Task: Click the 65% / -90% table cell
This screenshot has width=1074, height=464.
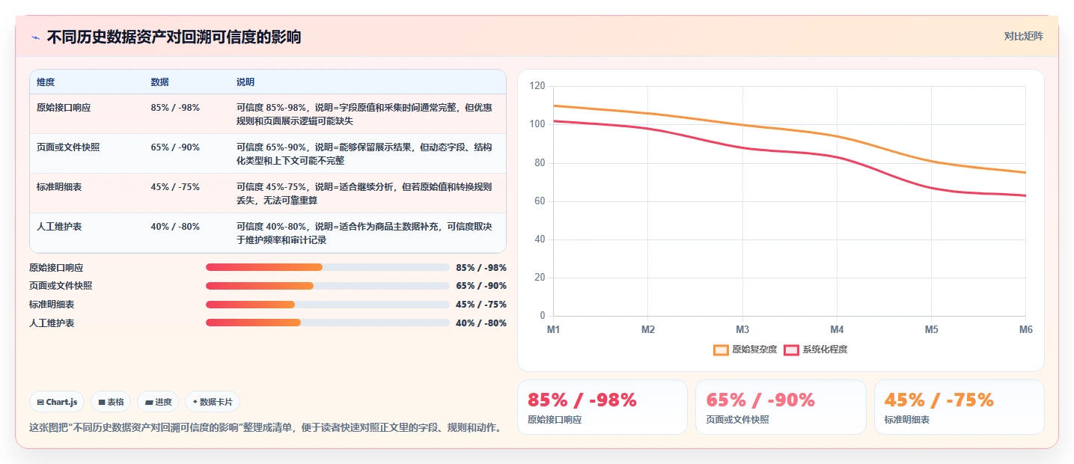Action: [x=175, y=147]
